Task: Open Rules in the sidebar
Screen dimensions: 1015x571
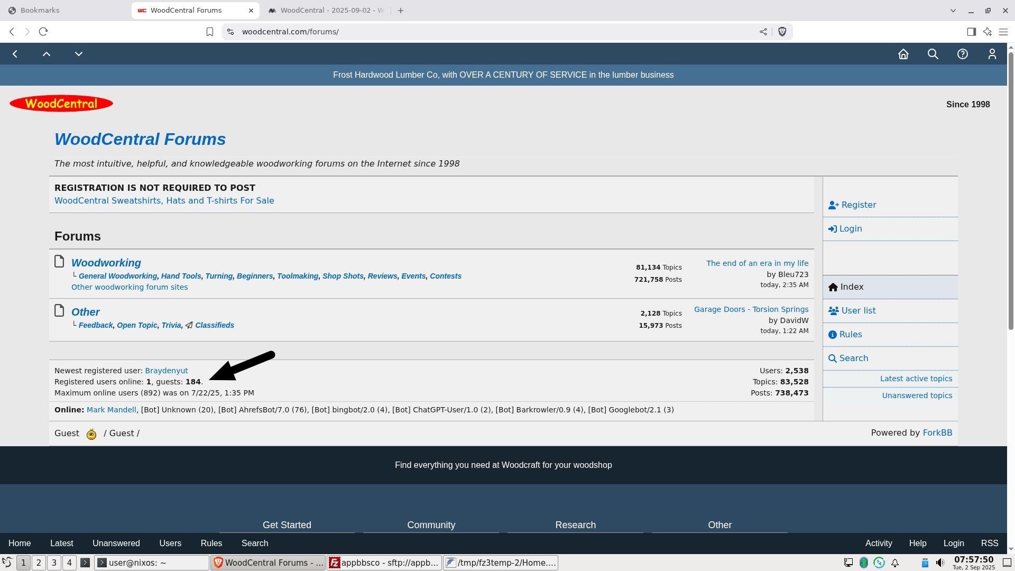Action: pyautogui.click(x=845, y=335)
